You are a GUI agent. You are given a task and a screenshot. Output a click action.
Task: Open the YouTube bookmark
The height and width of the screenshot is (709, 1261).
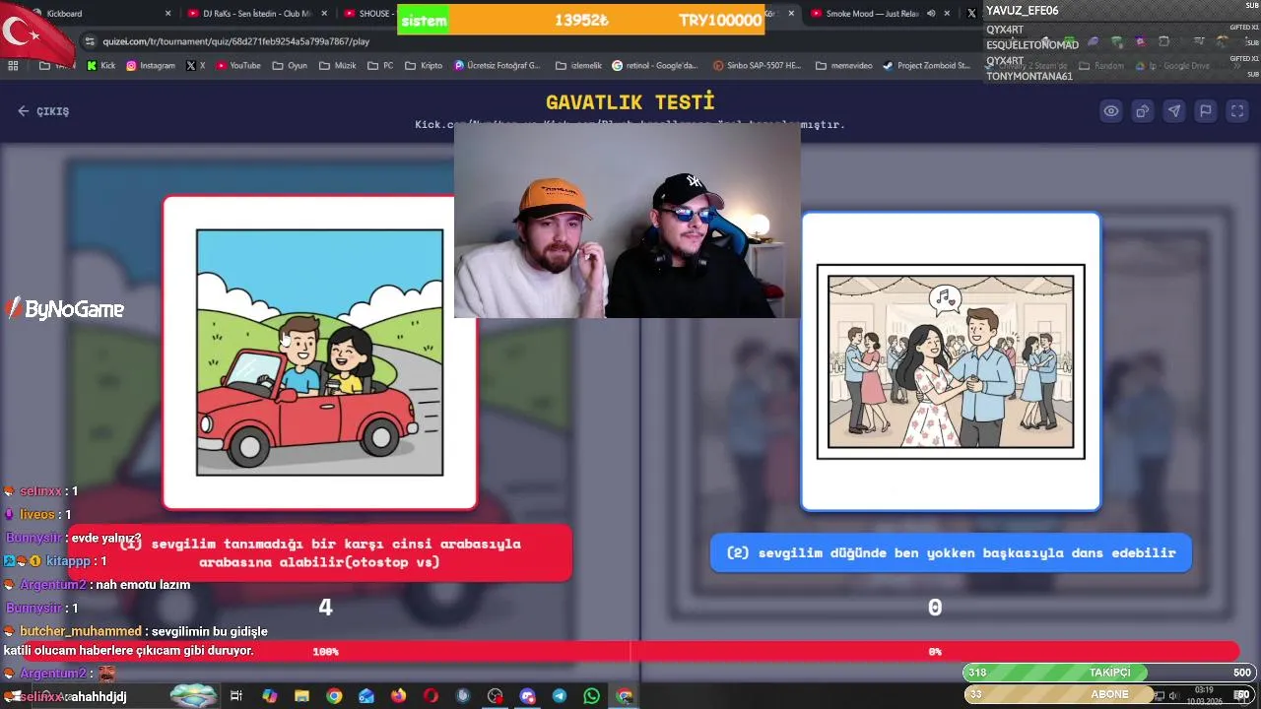click(237, 66)
